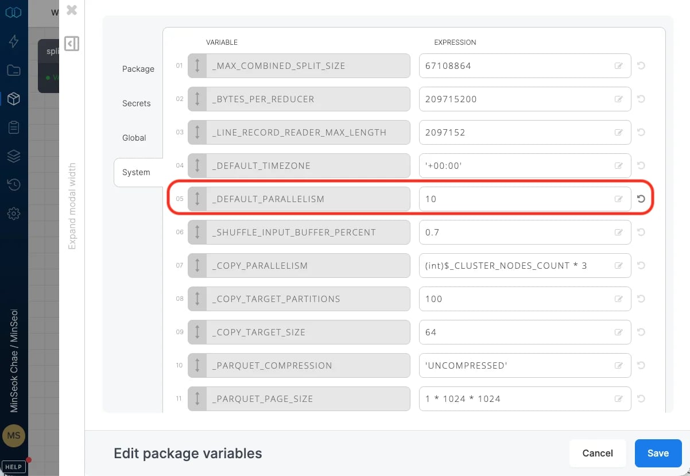Open expression editor for _SHUFFLE_INPUT_BUFFER_PERCENT
690x476 pixels.
tap(619, 233)
